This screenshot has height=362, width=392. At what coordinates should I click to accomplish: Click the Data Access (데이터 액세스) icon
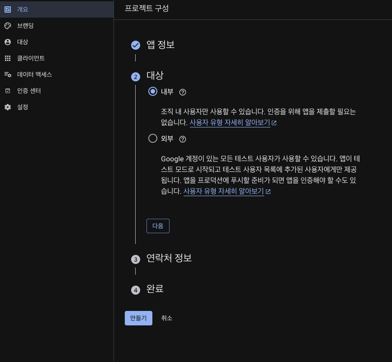tap(7, 75)
